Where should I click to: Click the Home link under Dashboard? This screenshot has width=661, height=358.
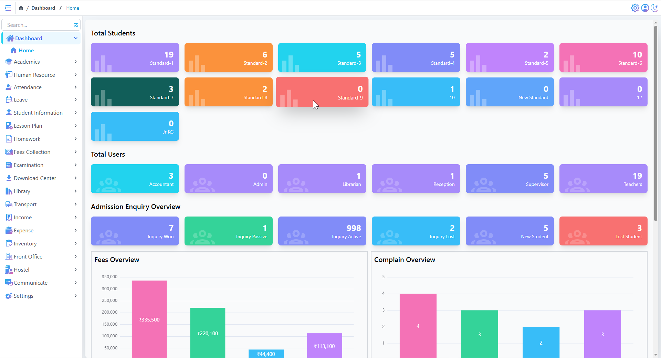click(26, 50)
